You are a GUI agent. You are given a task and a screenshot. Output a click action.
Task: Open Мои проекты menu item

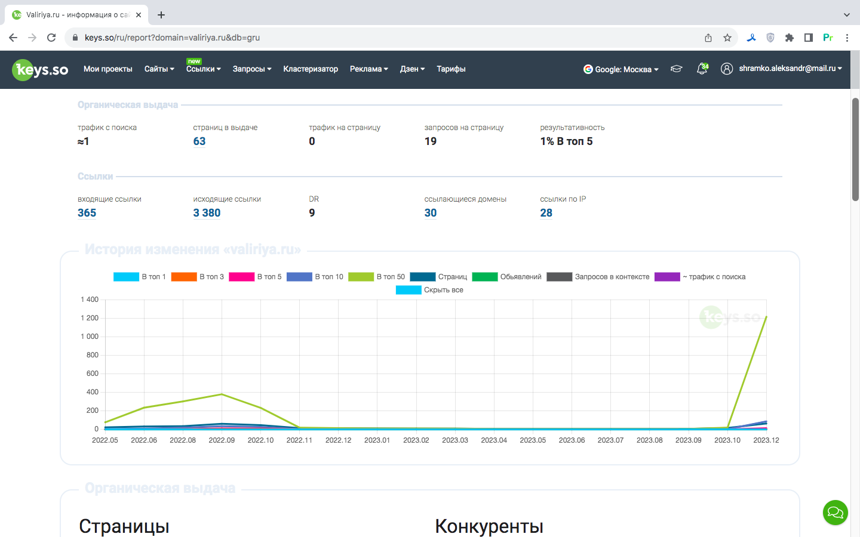pos(108,69)
